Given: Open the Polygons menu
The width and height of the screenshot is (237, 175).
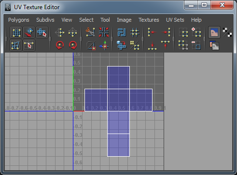Looking at the screenshot, I should (19, 20).
